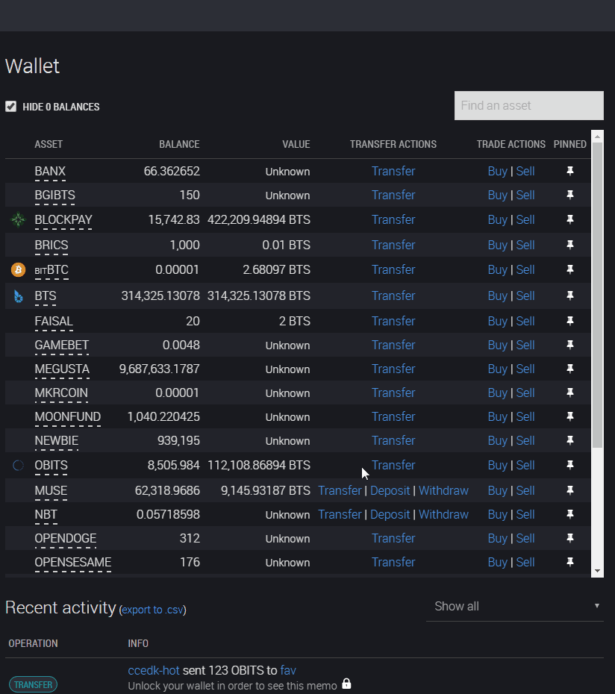Select the 62,318.9686 MUSE balance

coord(167,491)
